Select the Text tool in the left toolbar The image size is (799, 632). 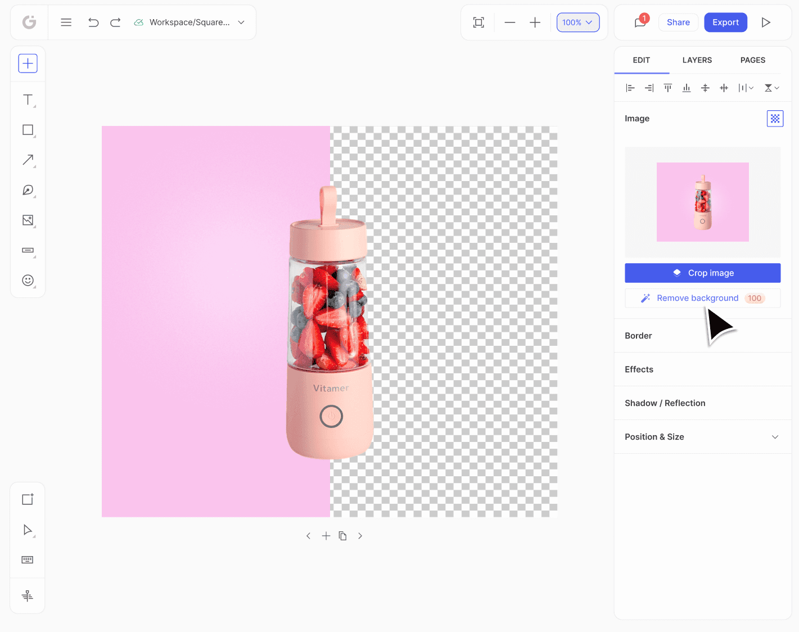coord(28,100)
